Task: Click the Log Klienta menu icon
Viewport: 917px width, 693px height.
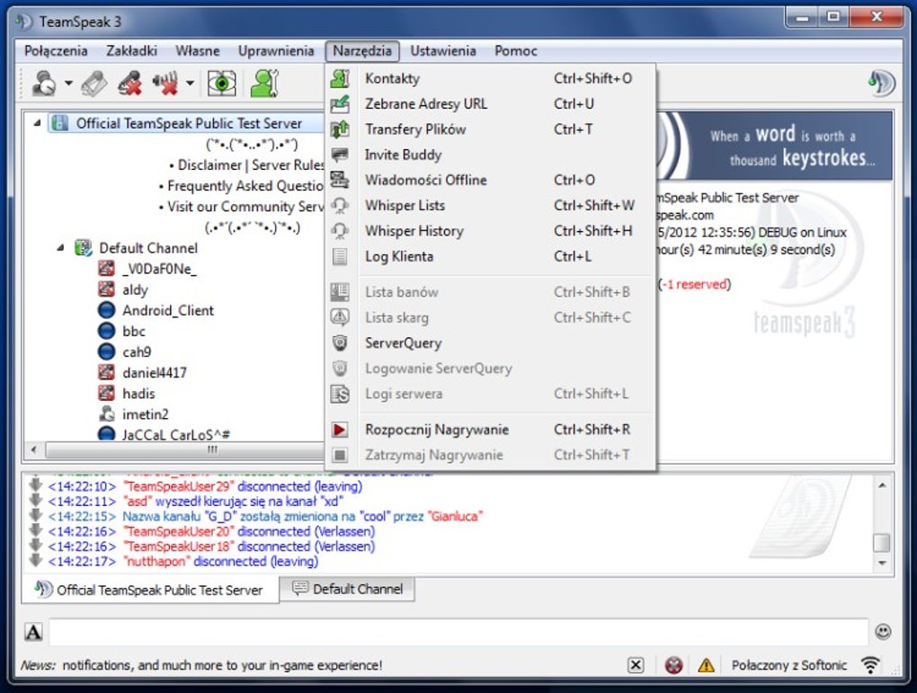Action: [340, 257]
